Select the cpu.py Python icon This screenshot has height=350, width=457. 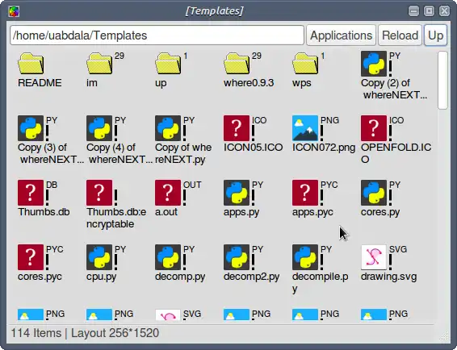pos(99,257)
